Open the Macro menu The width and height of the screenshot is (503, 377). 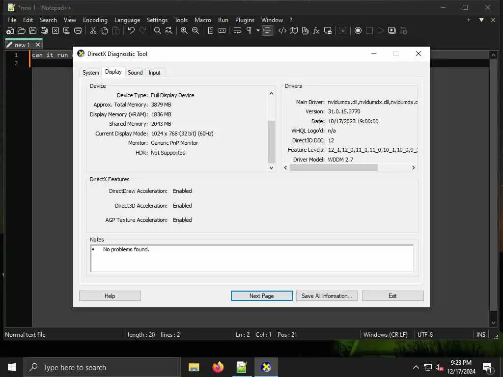[203, 20]
